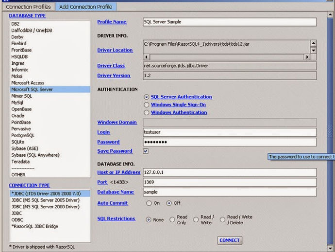Click left arrow of Driver Location scrollbar
This screenshot has height=252, width=335.
pos(146,57)
